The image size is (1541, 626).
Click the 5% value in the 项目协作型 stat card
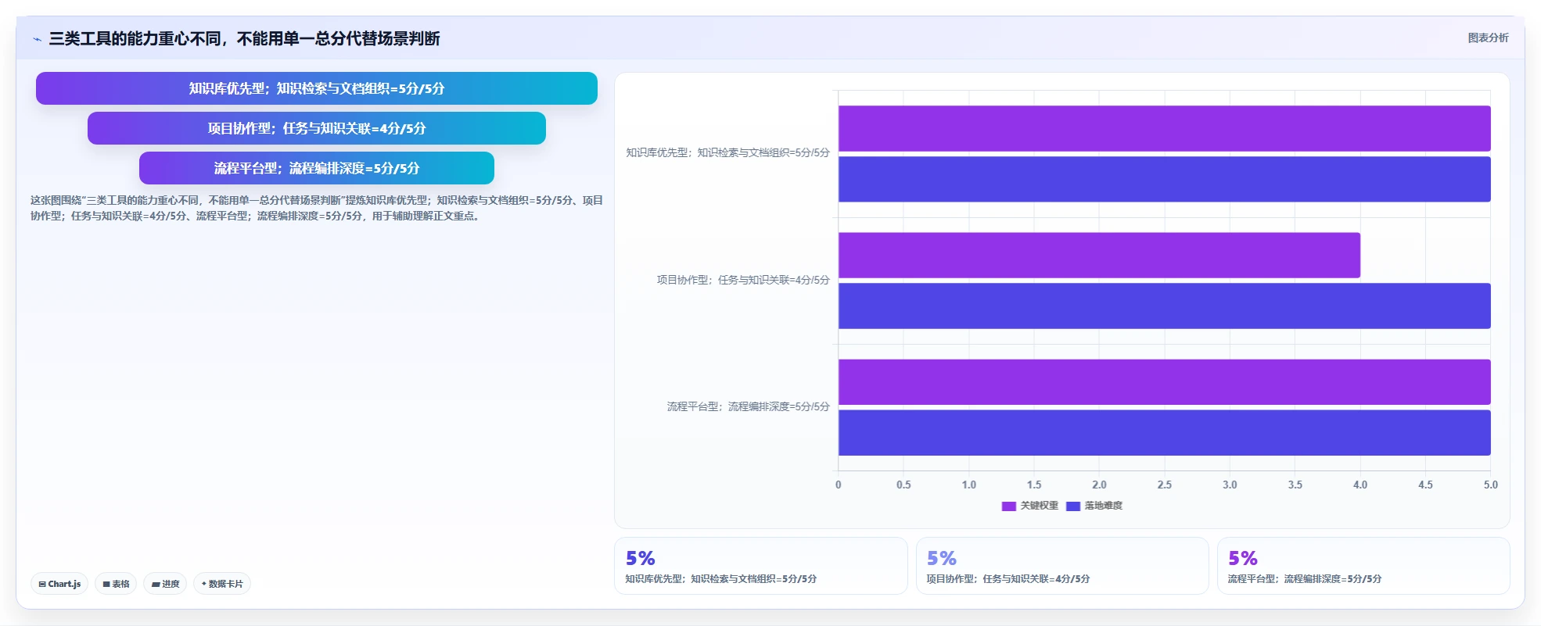[942, 558]
